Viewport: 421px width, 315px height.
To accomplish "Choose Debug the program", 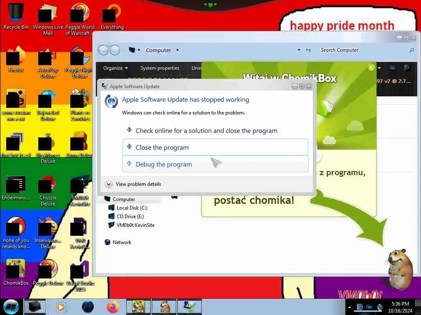I will (215, 164).
